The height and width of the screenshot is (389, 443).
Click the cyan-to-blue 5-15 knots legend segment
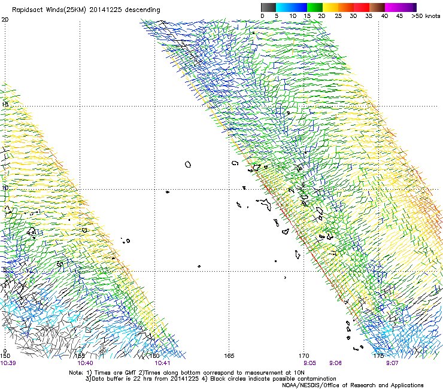coord(292,7)
